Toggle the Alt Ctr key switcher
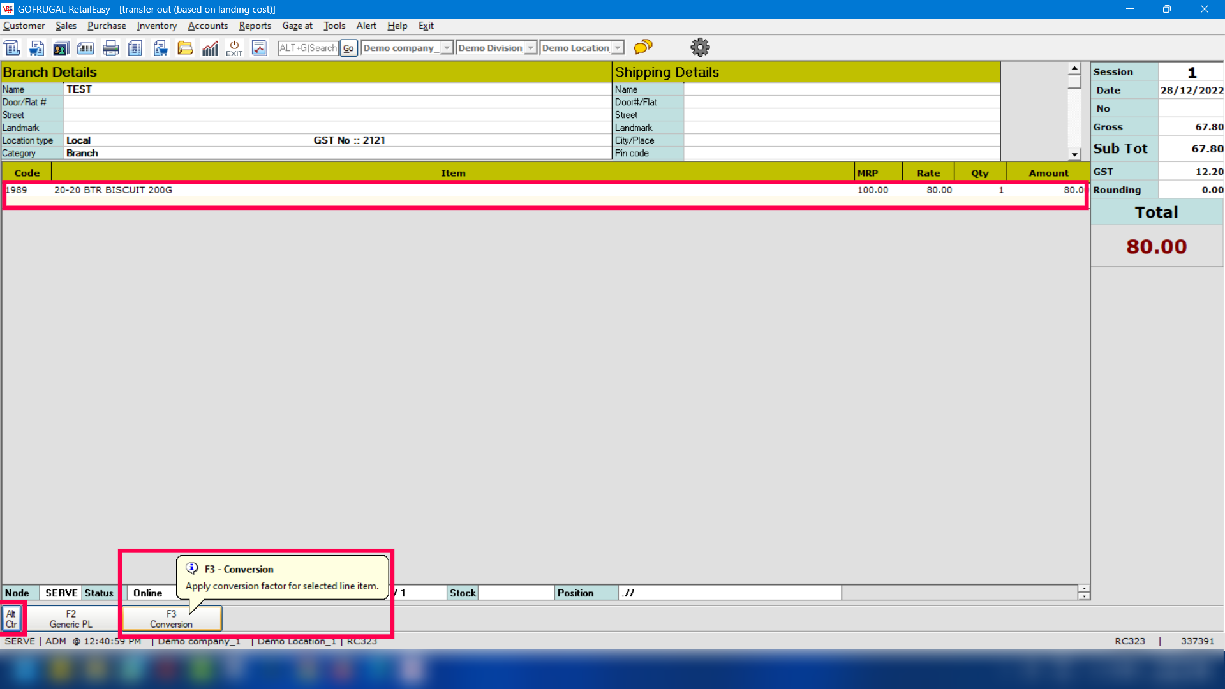The width and height of the screenshot is (1225, 689). (x=11, y=618)
